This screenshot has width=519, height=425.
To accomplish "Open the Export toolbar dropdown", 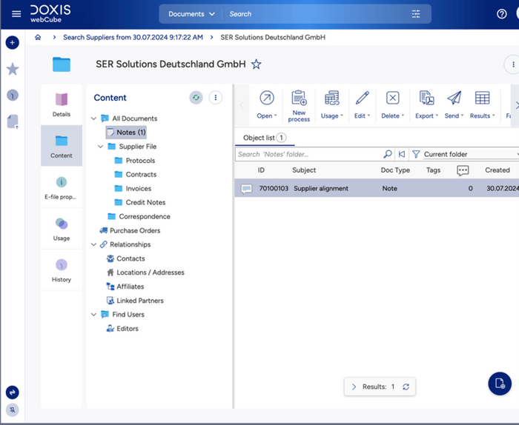I will tap(426, 104).
